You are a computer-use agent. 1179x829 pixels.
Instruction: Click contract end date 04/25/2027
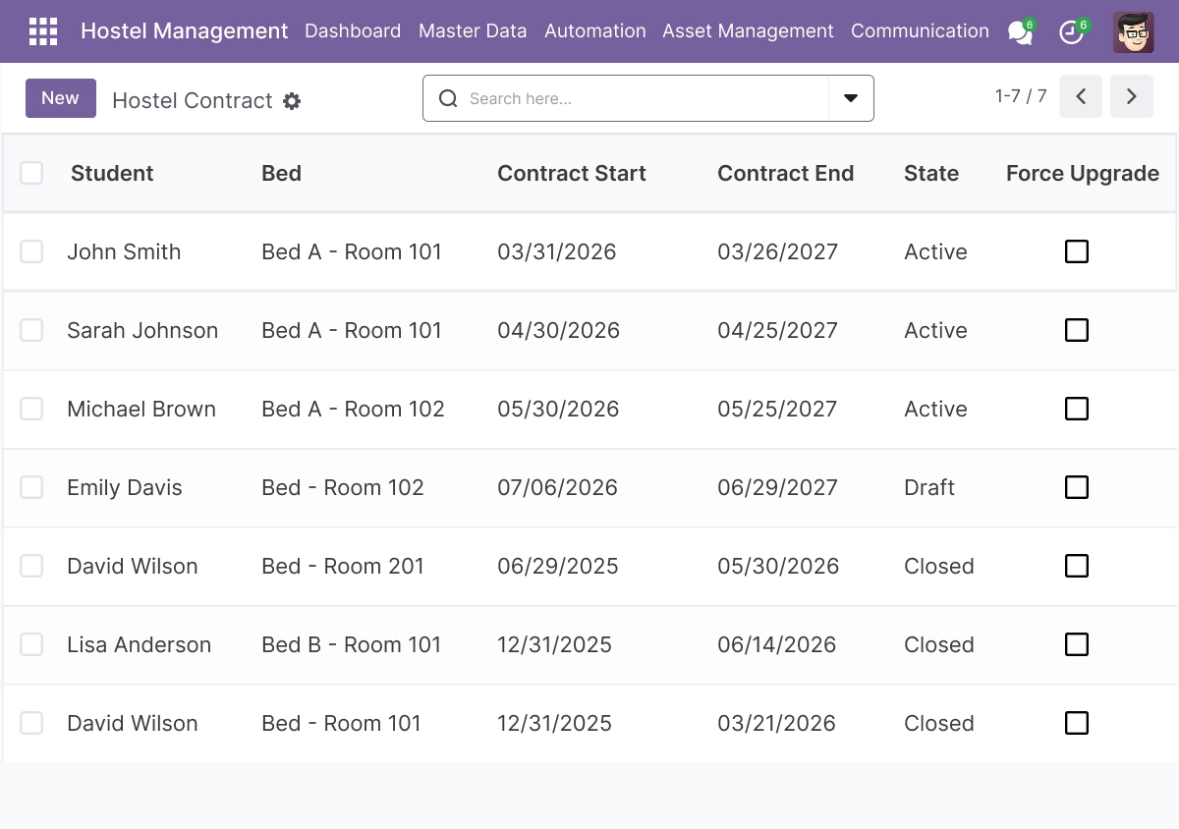pos(777,330)
